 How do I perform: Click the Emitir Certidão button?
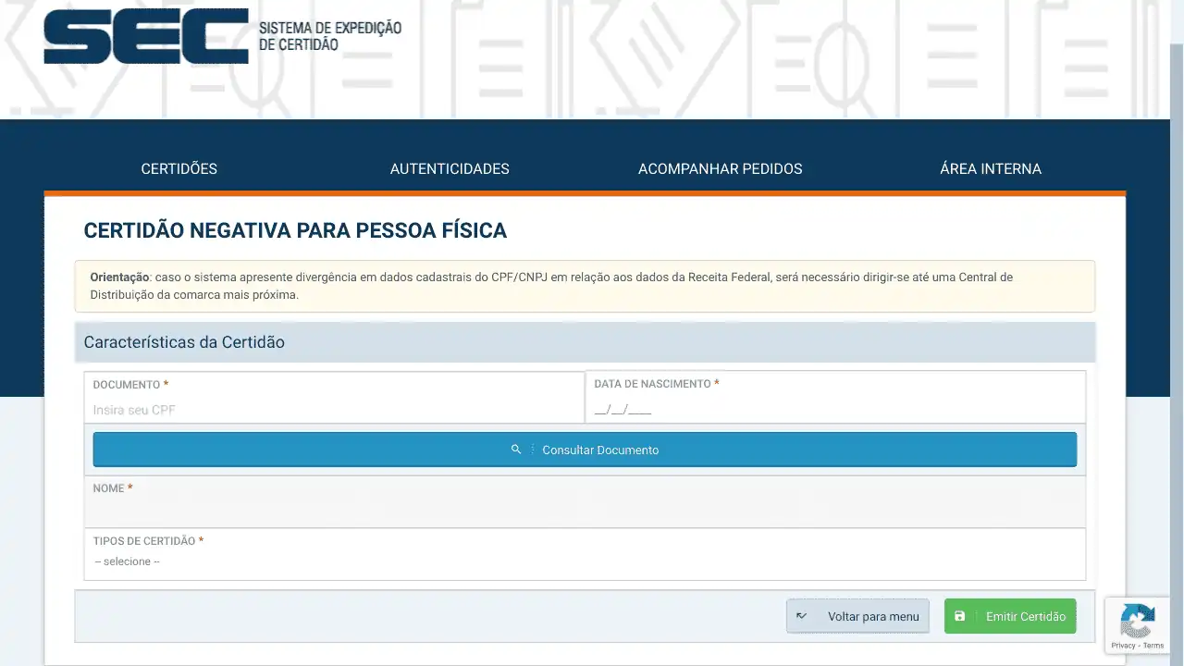point(1010,616)
